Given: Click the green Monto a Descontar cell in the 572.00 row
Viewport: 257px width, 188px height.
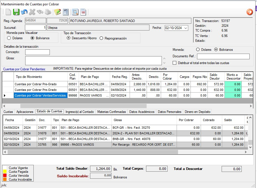Looking at the screenshot, I should (x=233, y=84).
